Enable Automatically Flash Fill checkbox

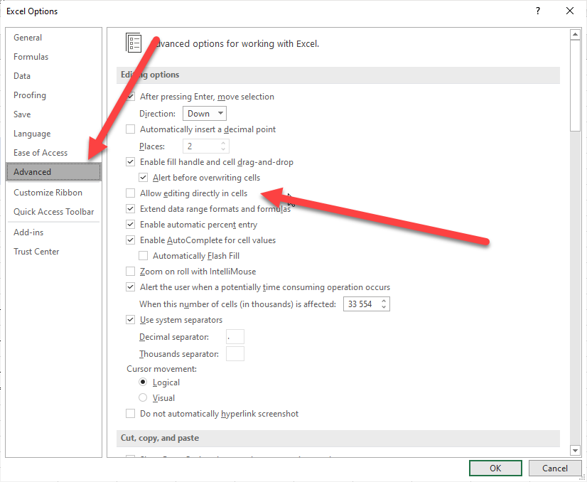coord(143,256)
